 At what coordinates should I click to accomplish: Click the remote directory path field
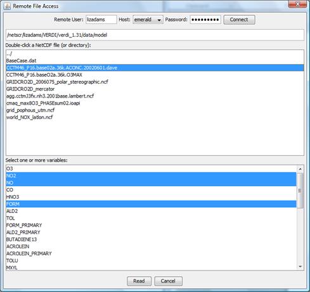(x=155, y=35)
